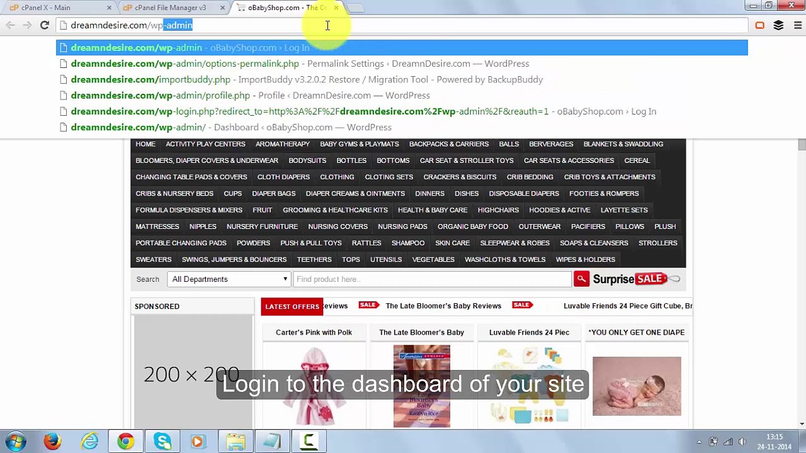This screenshot has width=806, height=453.
Task: Open the Chrome hamburger menu
Action: 797,25
